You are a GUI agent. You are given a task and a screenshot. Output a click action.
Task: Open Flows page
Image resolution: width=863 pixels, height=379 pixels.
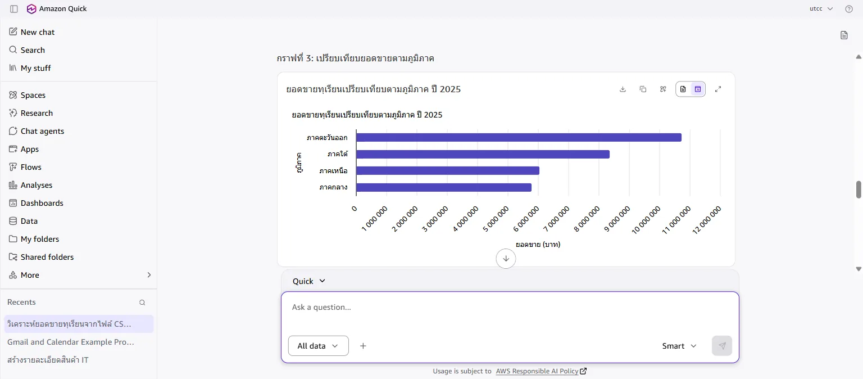78,167
